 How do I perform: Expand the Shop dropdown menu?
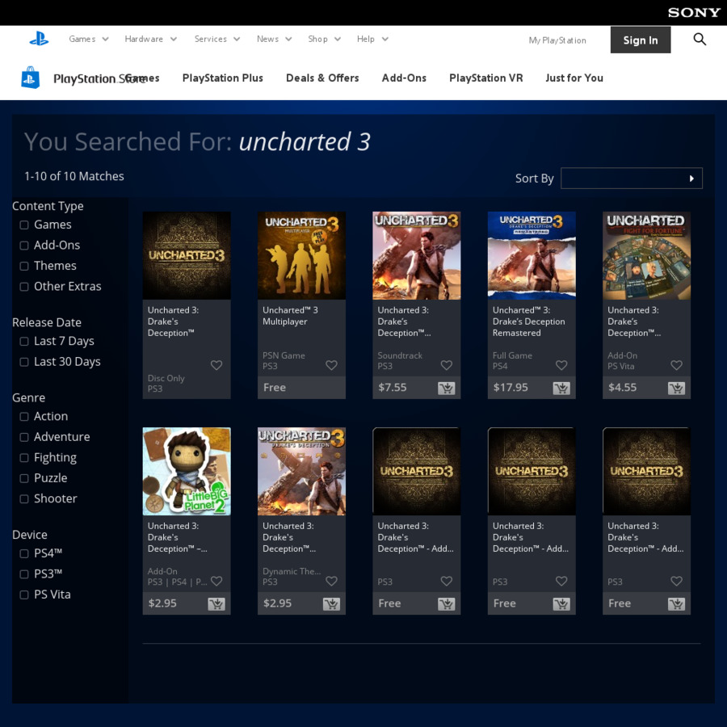324,39
